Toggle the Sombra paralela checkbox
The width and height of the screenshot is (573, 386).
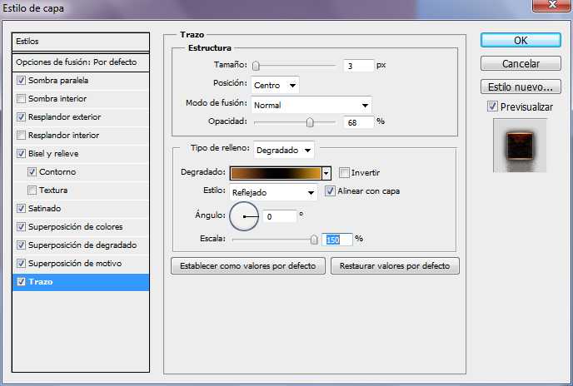[x=21, y=80]
